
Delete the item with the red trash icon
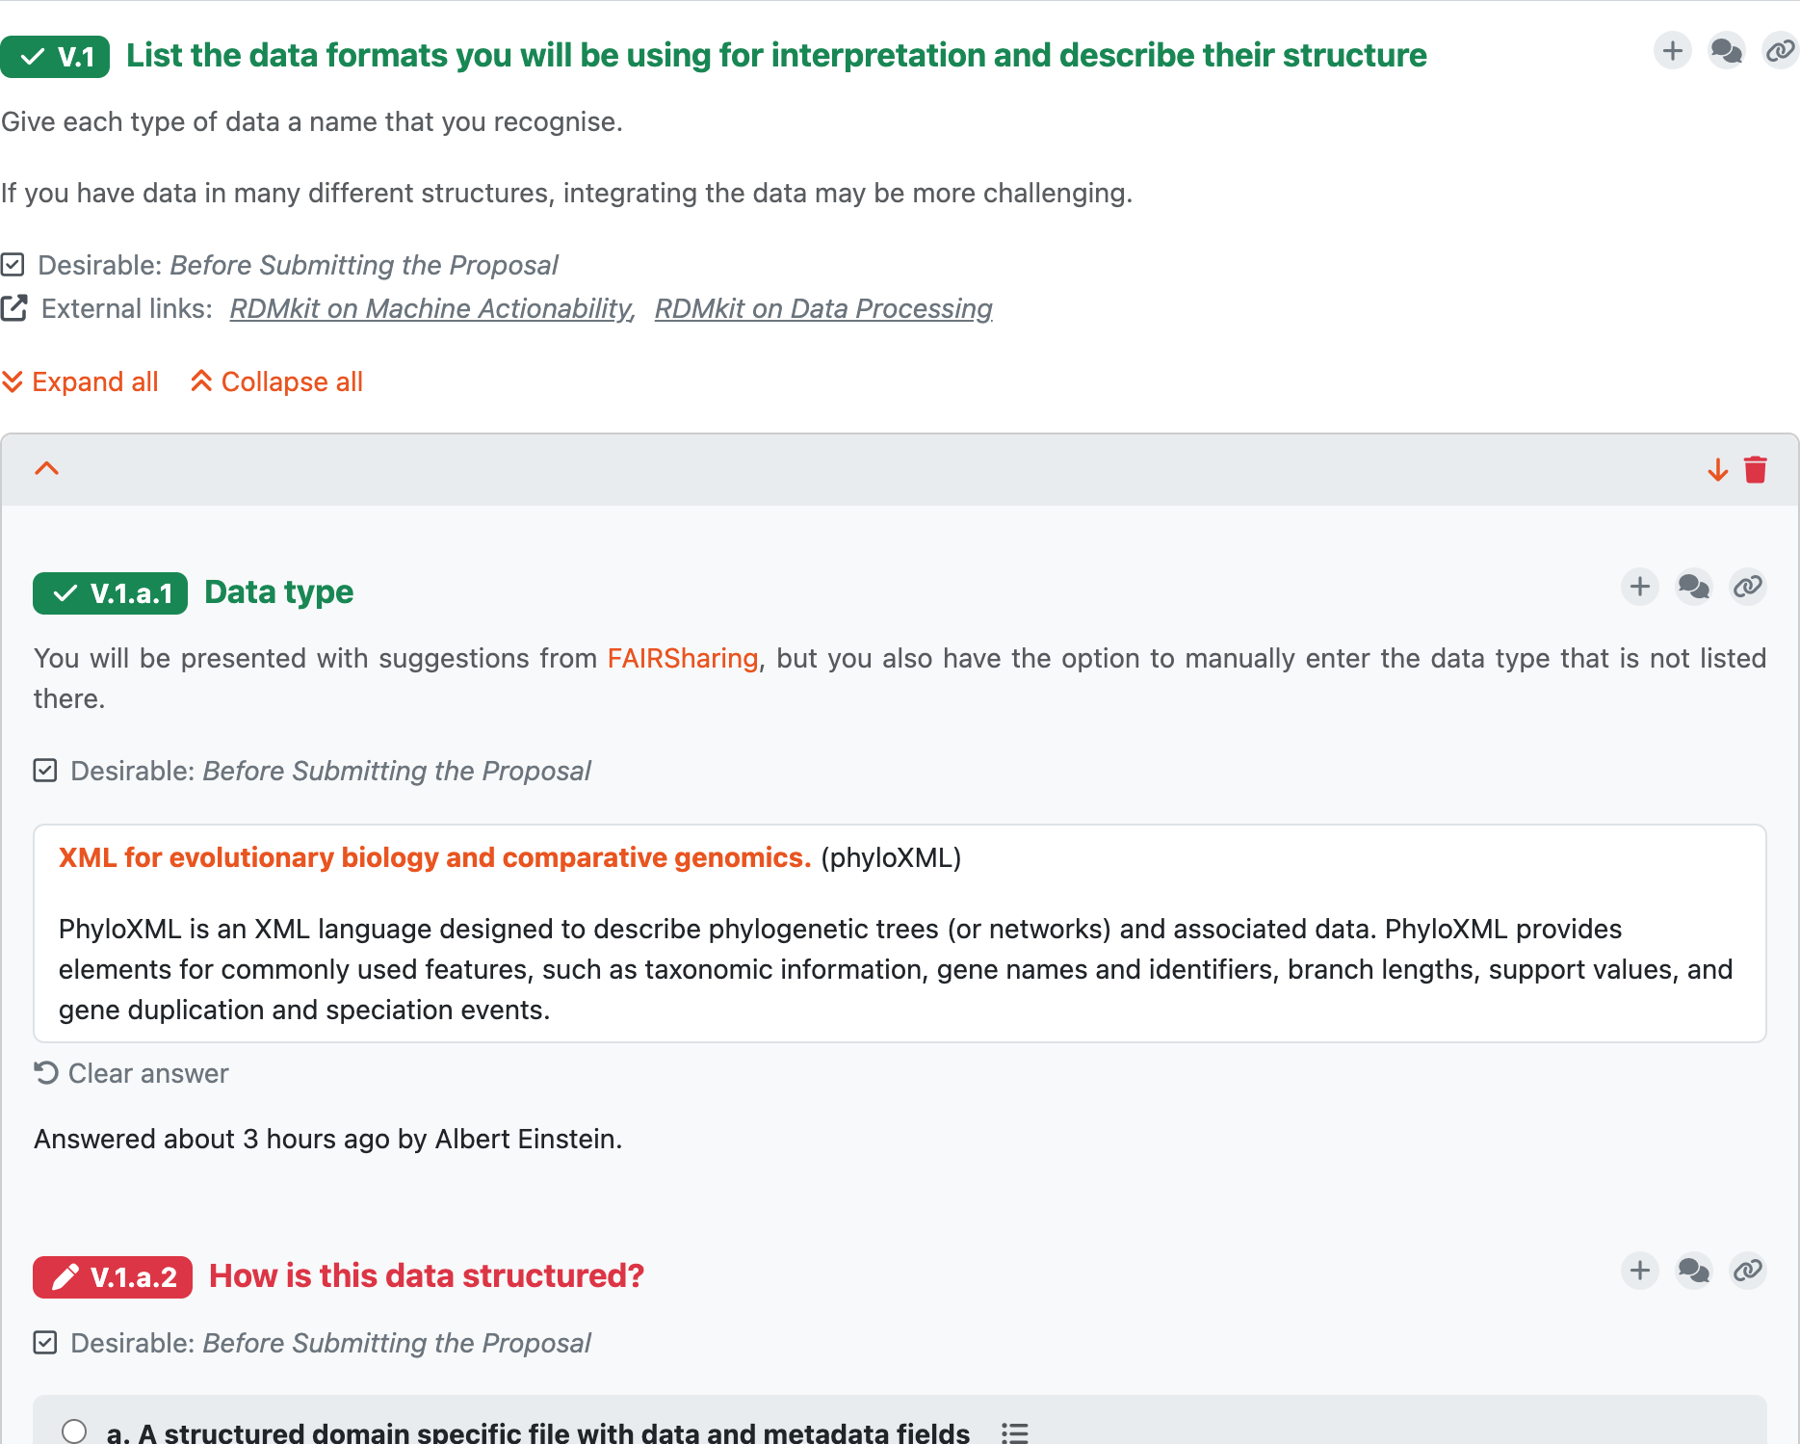[1756, 470]
